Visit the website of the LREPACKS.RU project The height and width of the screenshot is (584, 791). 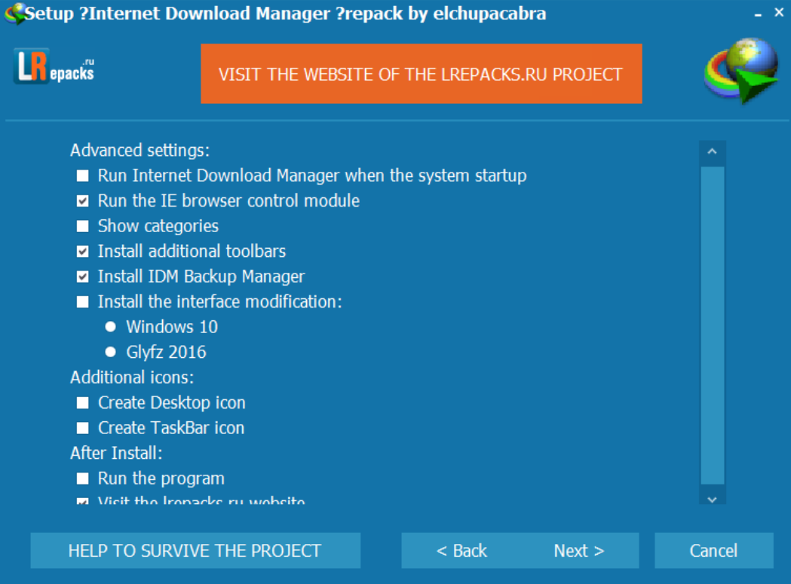(x=422, y=74)
